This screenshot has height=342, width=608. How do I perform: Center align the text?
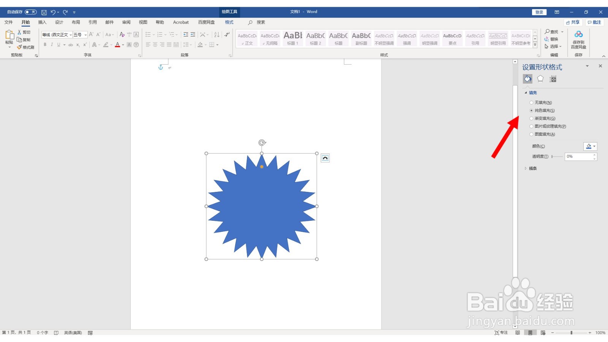point(155,45)
